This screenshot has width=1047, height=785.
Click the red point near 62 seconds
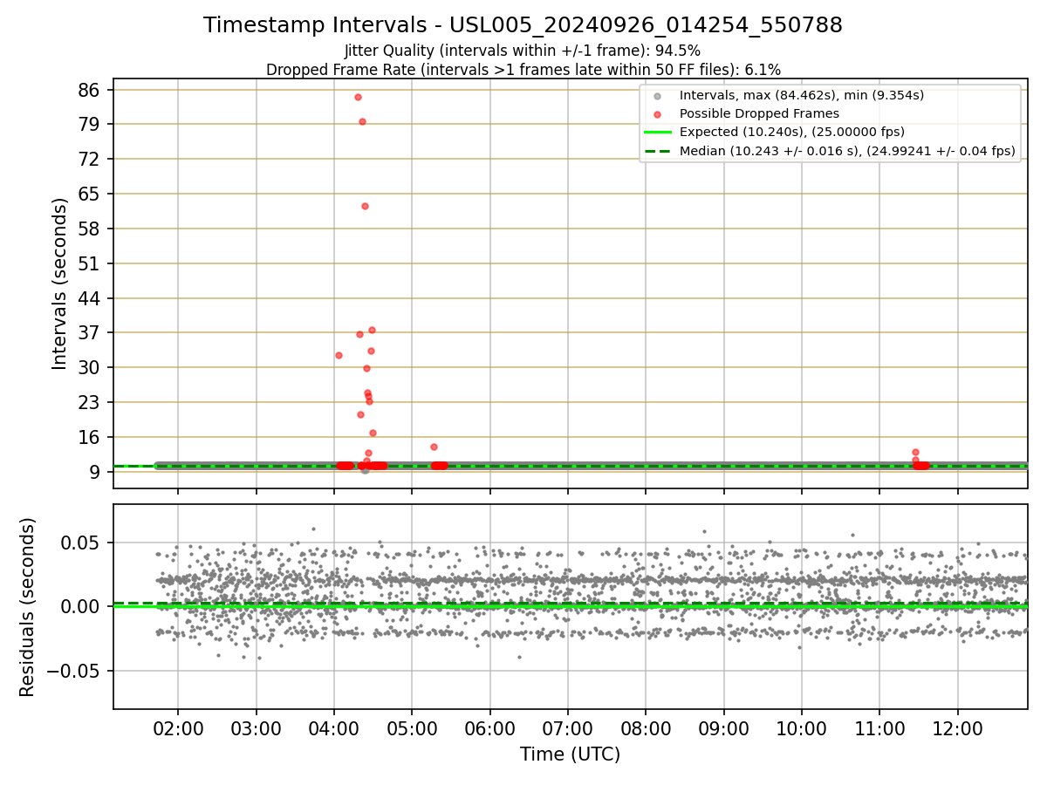point(365,206)
